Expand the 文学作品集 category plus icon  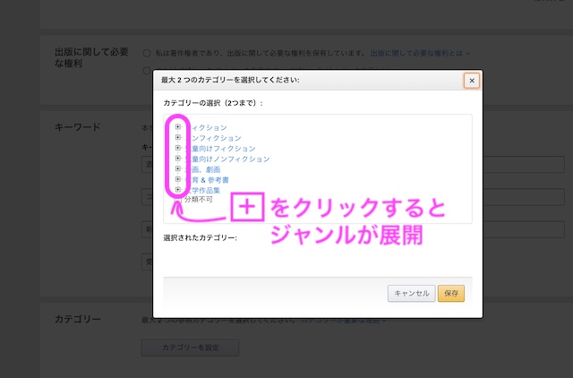click(178, 189)
